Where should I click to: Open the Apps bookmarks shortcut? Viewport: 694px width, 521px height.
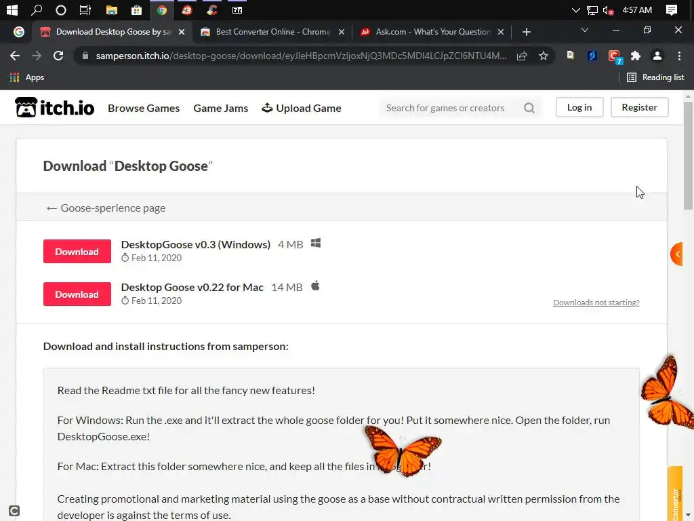[x=27, y=77]
